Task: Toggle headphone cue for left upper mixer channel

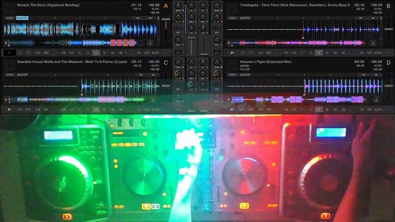Action: coord(178,53)
